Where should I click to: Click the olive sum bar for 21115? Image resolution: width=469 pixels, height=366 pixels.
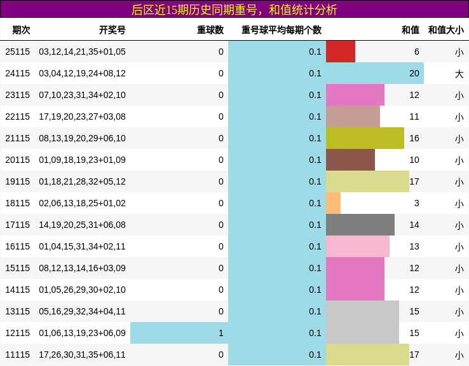365,138
